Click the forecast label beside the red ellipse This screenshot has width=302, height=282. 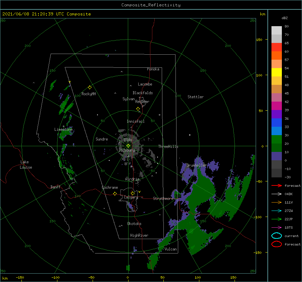point(293,244)
